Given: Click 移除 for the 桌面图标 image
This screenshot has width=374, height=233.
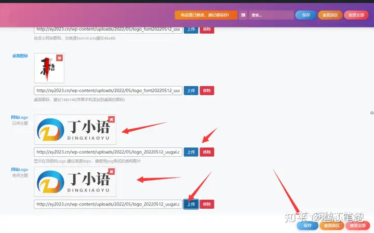Looking at the screenshot, I should click(207, 90).
